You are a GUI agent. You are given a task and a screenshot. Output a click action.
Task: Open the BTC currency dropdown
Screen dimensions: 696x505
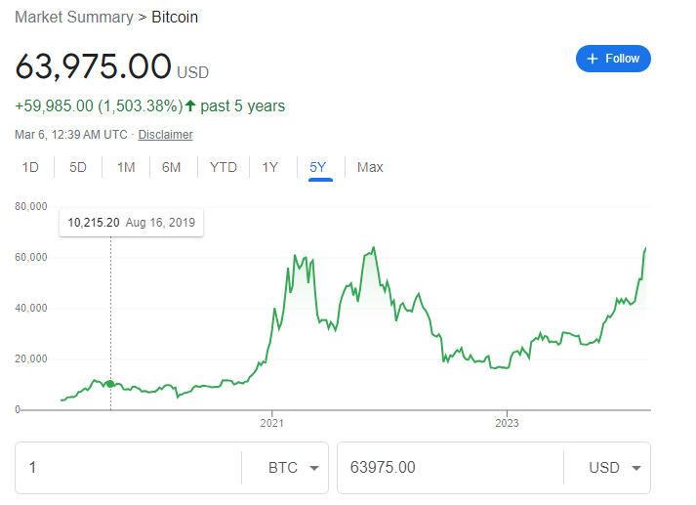pyautogui.click(x=294, y=468)
